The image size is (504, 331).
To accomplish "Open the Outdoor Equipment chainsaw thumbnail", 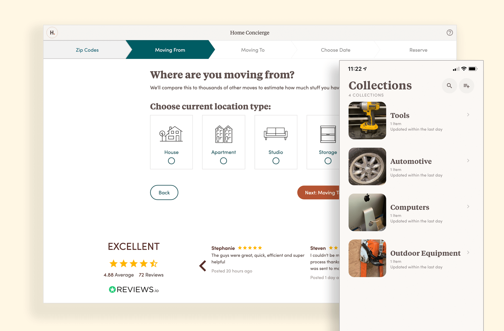I will tap(367, 258).
